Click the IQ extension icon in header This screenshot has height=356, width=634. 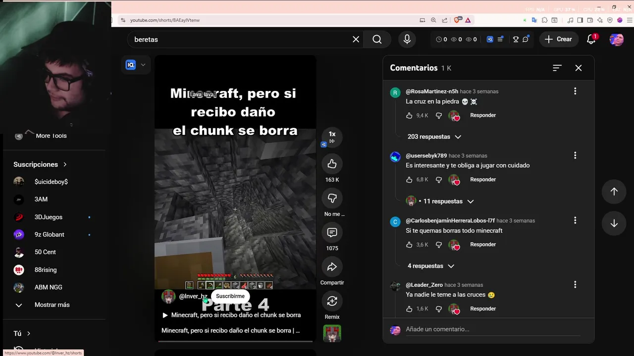[490, 39]
